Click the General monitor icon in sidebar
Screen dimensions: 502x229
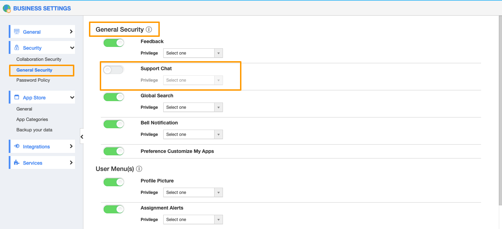click(x=17, y=32)
